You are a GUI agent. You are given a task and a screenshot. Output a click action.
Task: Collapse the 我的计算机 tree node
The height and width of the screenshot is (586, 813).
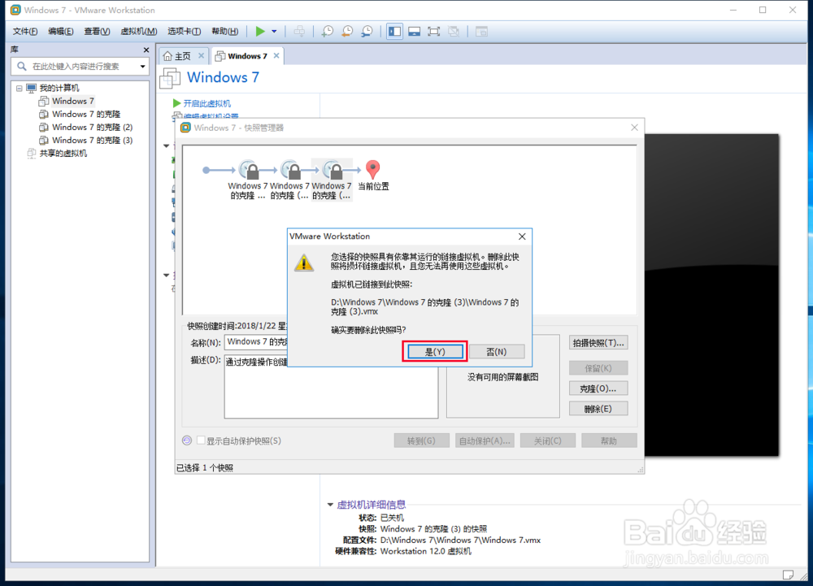[20, 88]
